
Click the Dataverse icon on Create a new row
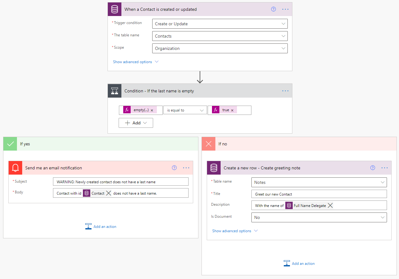[x=214, y=168]
